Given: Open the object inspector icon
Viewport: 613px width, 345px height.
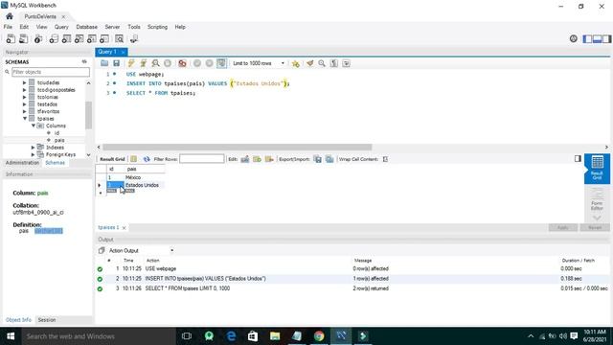Looking at the screenshot, I should tap(38, 38).
